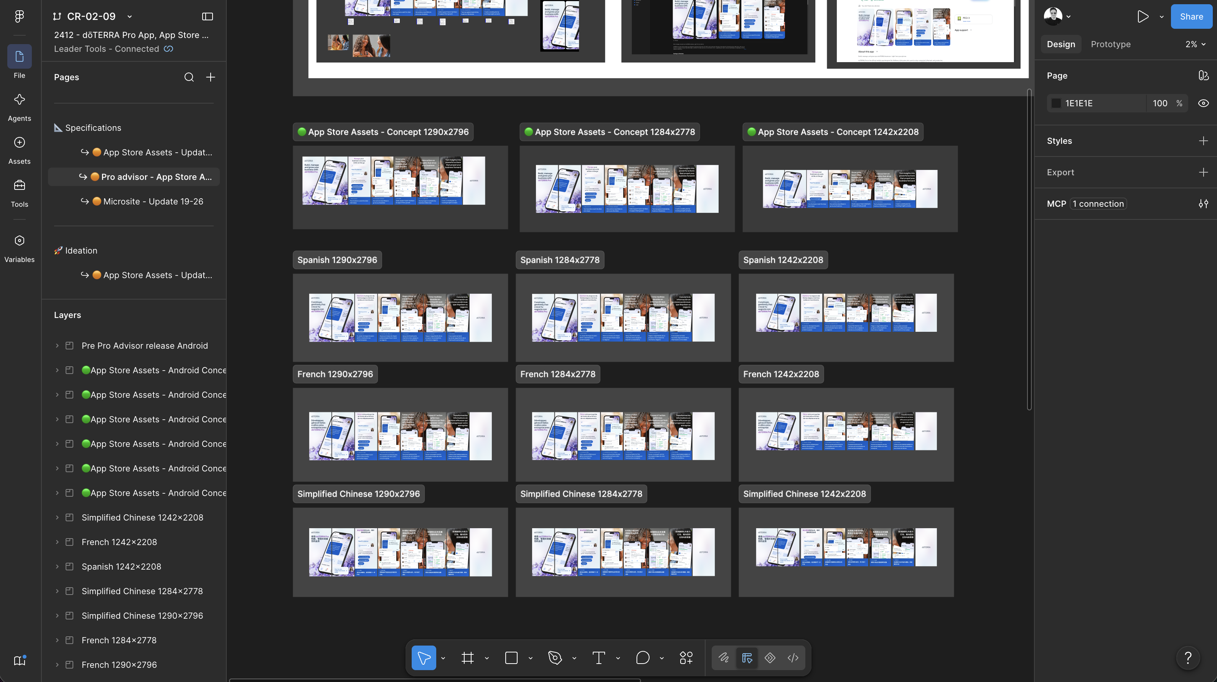Open the Actions components tool
Viewport: 1217px width, 682px height.
click(686, 657)
